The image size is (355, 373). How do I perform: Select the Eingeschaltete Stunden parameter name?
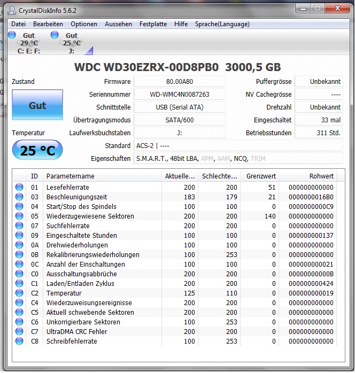82,236
